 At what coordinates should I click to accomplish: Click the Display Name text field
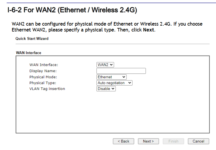[121, 71]
